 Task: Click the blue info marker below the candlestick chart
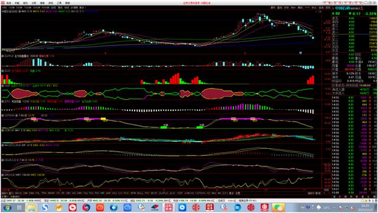[x=301, y=53]
